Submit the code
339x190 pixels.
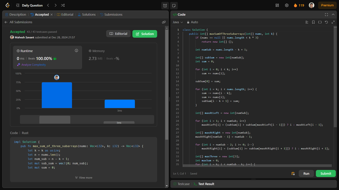point(326,174)
